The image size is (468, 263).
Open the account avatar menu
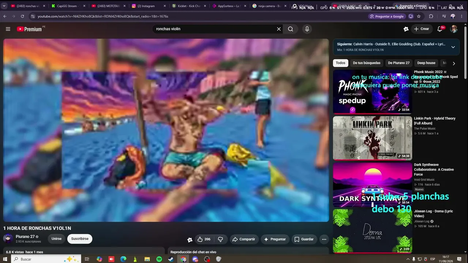pos(454,29)
